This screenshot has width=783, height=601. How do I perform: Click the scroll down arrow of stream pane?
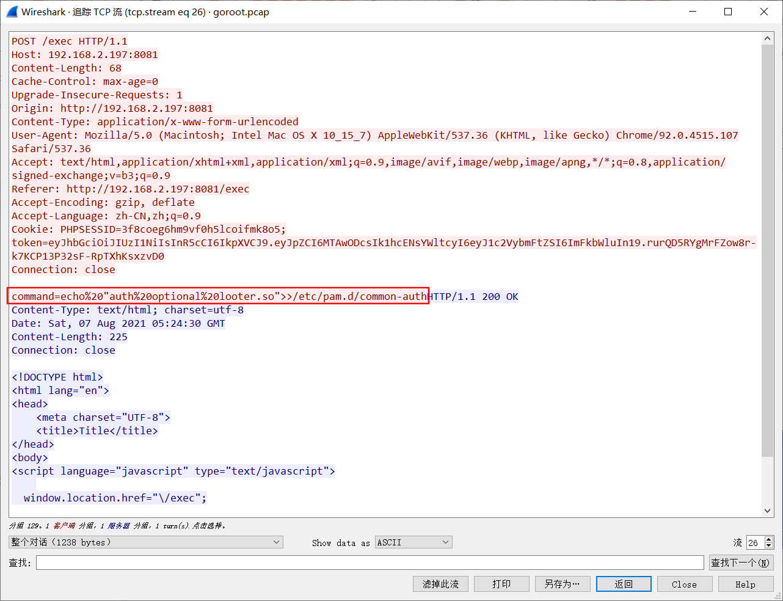(x=768, y=511)
